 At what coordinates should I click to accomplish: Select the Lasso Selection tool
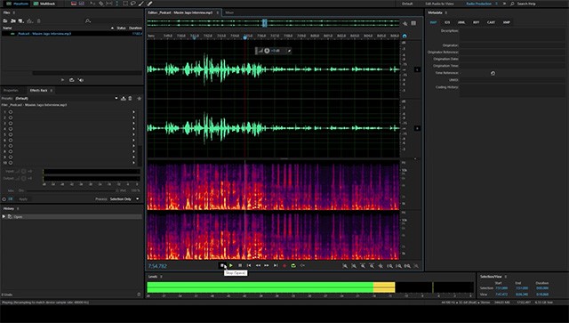[x=133, y=4]
